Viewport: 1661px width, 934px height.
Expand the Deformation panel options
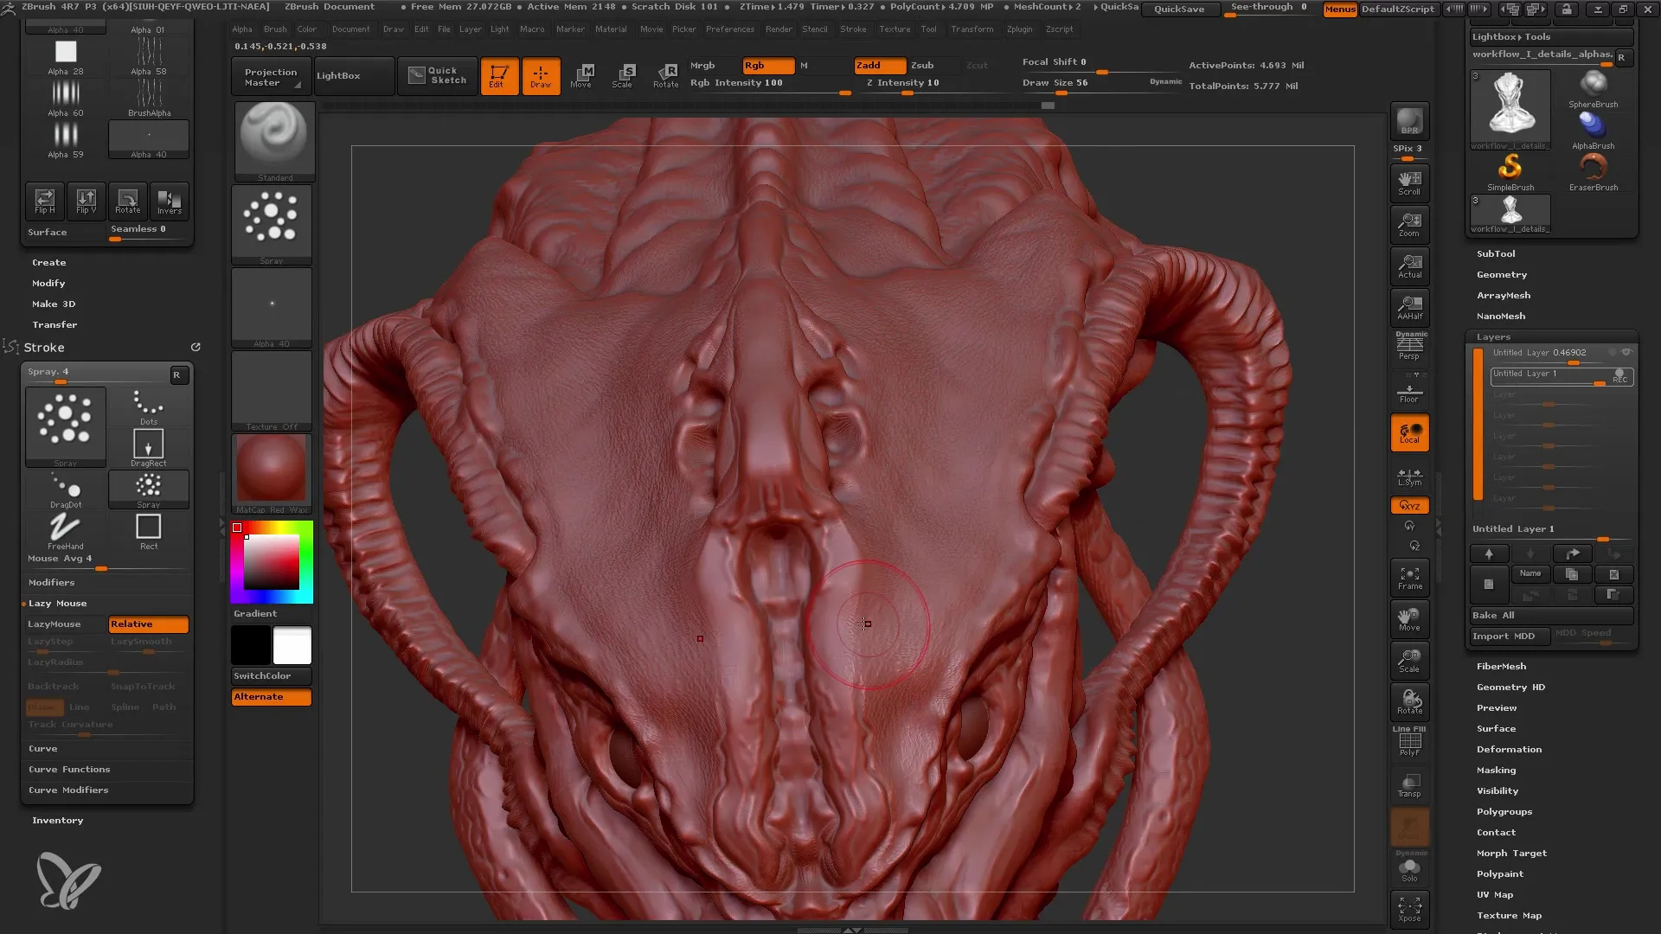click(x=1508, y=749)
